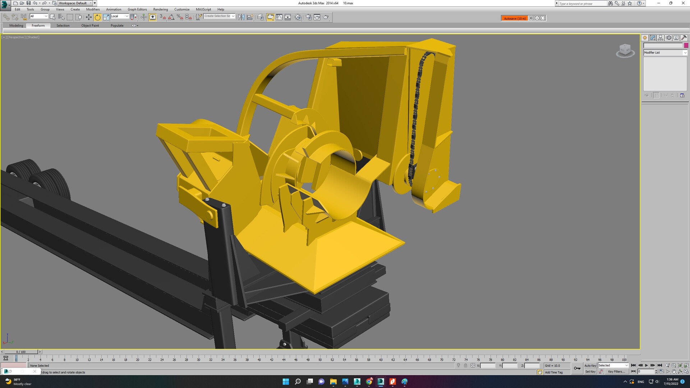Render the scene with the teapot icon
This screenshot has height=388, width=690.
326,17
